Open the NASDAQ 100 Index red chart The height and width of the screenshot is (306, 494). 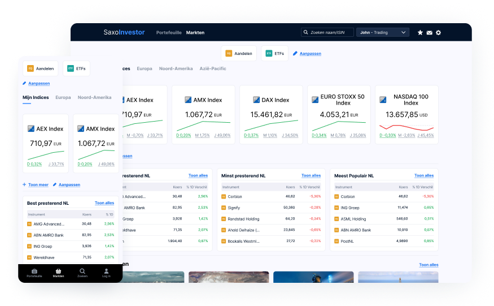406,127
